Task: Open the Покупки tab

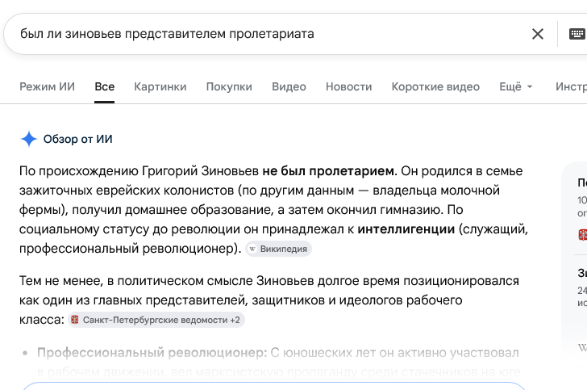Action: coord(229,86)
